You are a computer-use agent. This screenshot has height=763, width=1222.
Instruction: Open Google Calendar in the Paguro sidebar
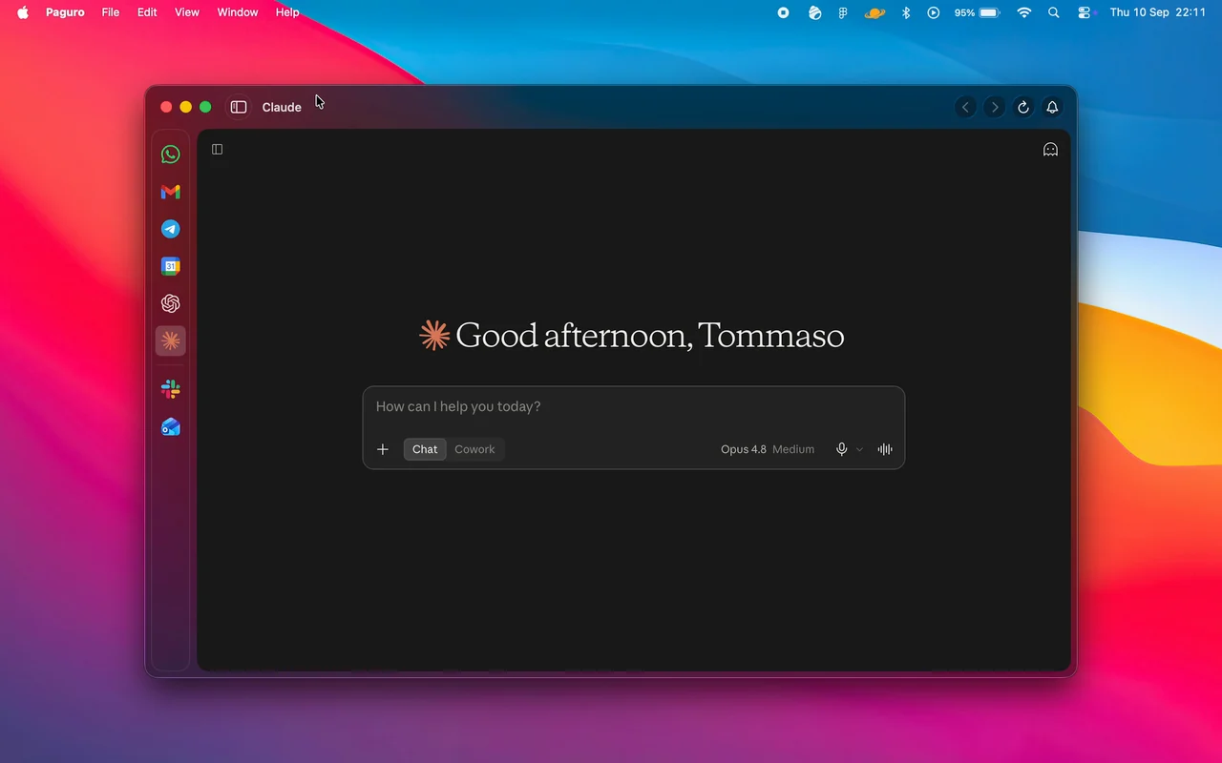(171, 266)
